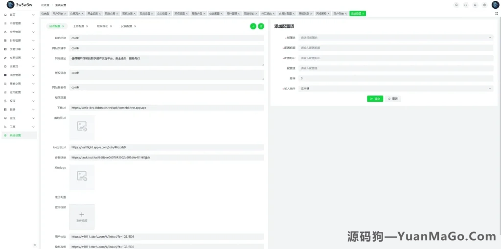501x249 pixels.
Task: Switch to the 交易对配置 tab
Action: click(287, 14)
